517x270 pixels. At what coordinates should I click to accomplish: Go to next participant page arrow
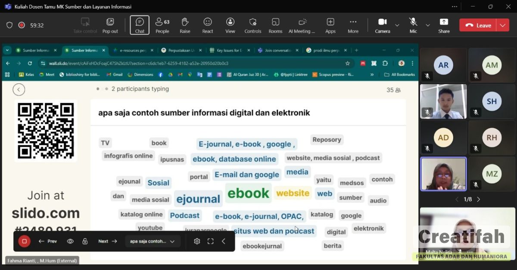[x=478, y=199]
